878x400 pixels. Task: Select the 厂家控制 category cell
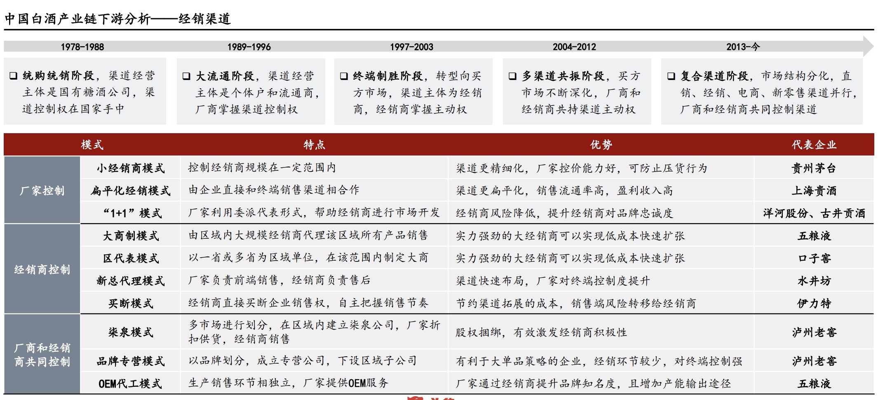point(42,191)
